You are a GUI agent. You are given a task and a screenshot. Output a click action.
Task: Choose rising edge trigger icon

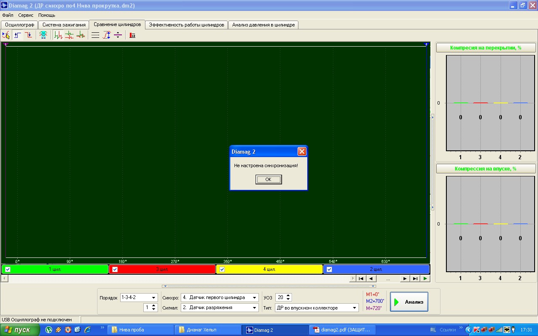point(17,35)
